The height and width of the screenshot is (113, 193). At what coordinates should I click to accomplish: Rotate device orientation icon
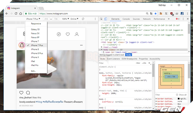tap(83, 19)
